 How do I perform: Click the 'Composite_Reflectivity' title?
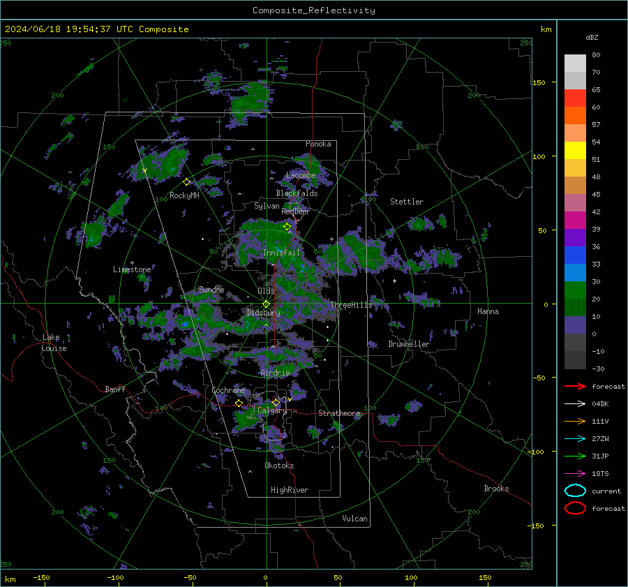pos(314,10)
